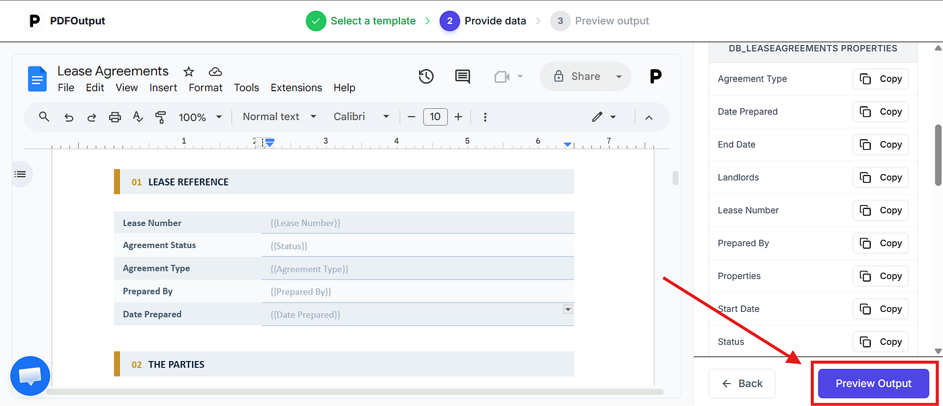Increase font size with plus

(458, 117)
